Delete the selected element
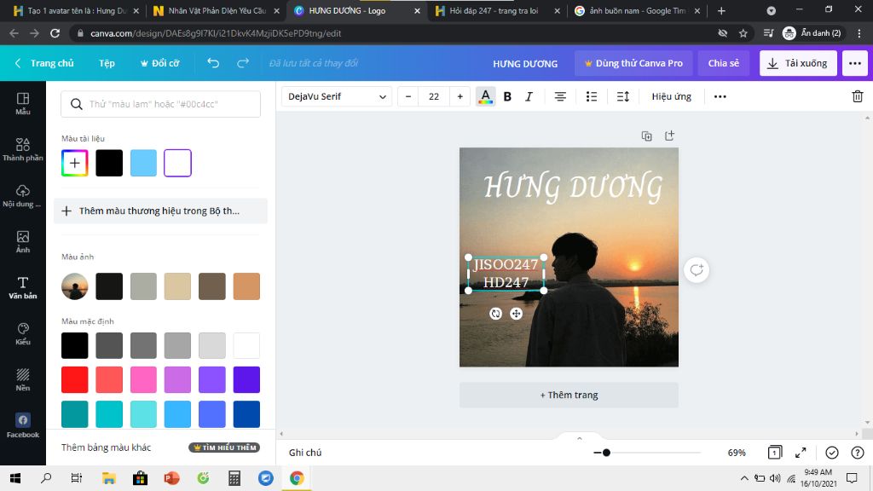Viewport: 873px width, 491px height. click(x=858, y=96)
